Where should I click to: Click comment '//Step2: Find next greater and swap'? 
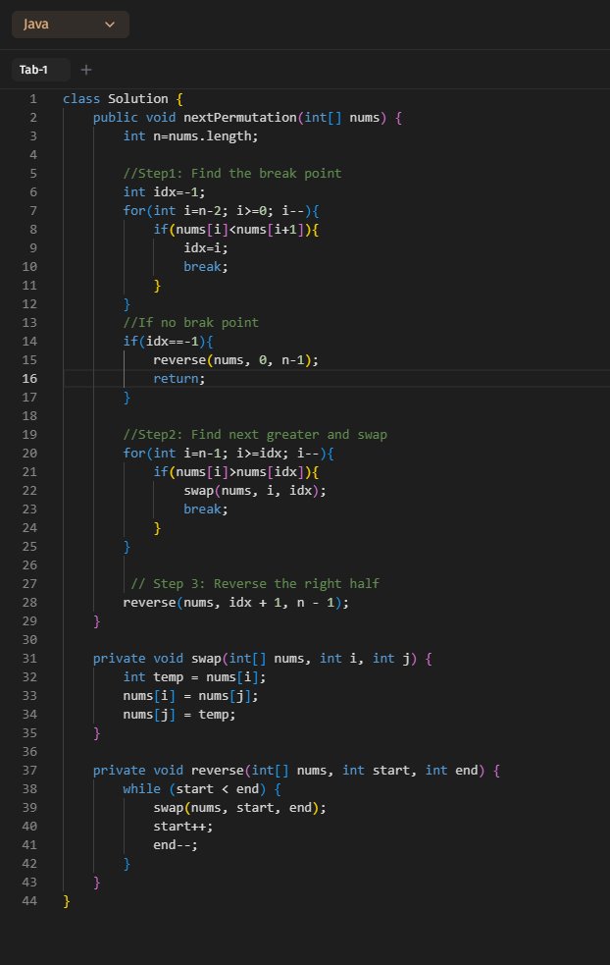tap(255, 435)
